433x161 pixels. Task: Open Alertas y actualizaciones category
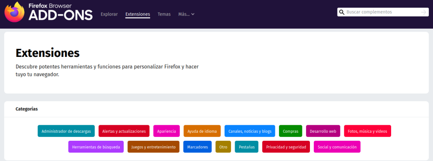click(x=124, y=131)
